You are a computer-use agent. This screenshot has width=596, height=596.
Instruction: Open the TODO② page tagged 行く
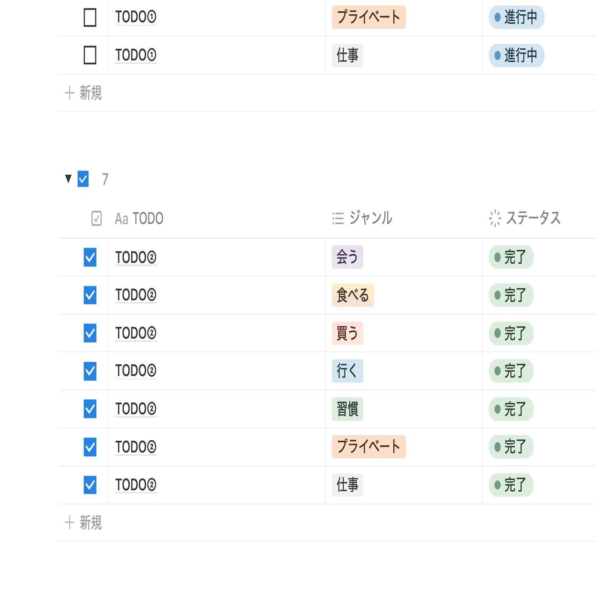point(136,371)
